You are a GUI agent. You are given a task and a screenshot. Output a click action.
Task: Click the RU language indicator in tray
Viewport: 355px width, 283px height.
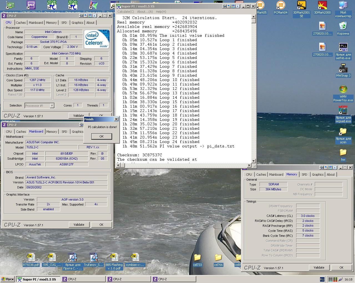tap(322, 279)
